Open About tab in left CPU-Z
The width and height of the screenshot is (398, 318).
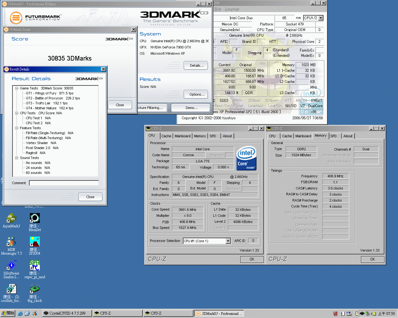[227, 136]
